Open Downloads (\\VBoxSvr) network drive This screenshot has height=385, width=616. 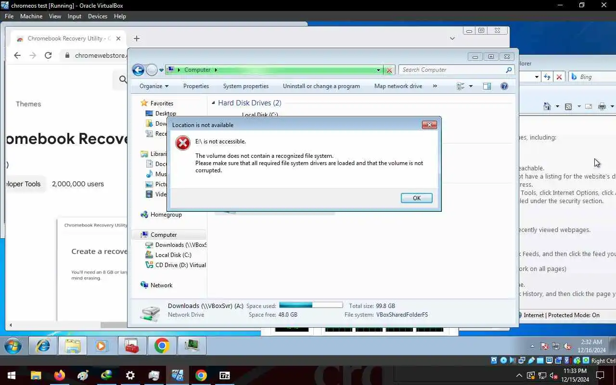pos(176,245)
